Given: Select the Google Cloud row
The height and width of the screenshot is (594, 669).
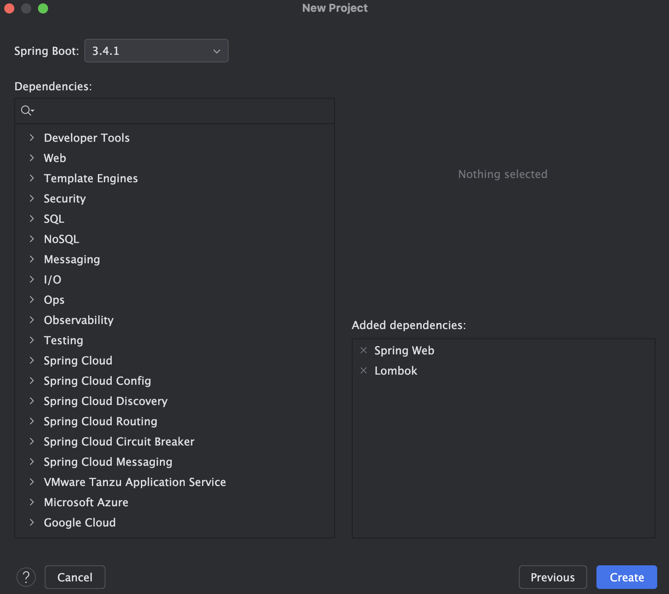Looking at the screenshot, I should (175, 522).
